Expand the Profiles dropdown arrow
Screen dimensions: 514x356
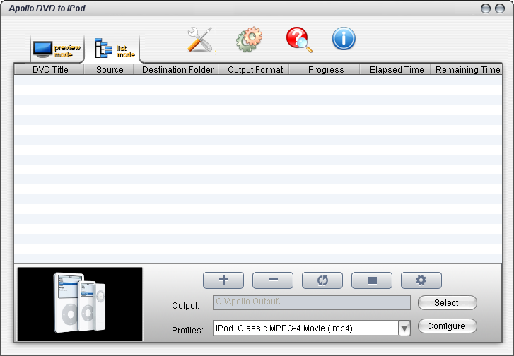pyautogui.click(x=404, y=328)
